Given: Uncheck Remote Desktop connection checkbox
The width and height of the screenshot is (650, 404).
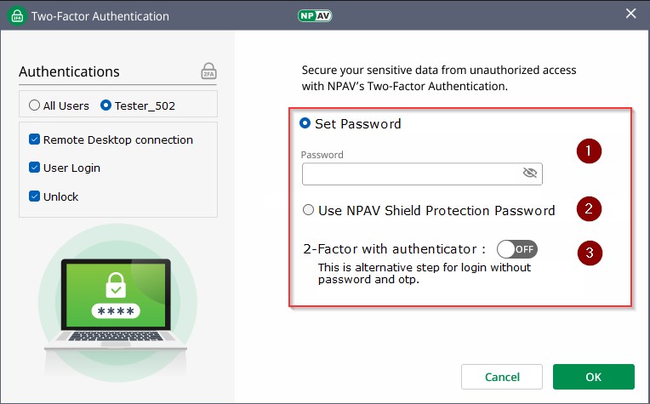Looking at the screenshot, I should 34,139.
